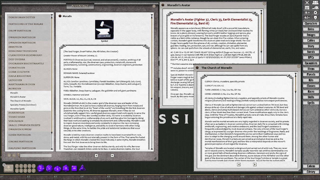The image size is (320, 180).
Task: Open the token palette icon
Action: (x=315, y=8)
